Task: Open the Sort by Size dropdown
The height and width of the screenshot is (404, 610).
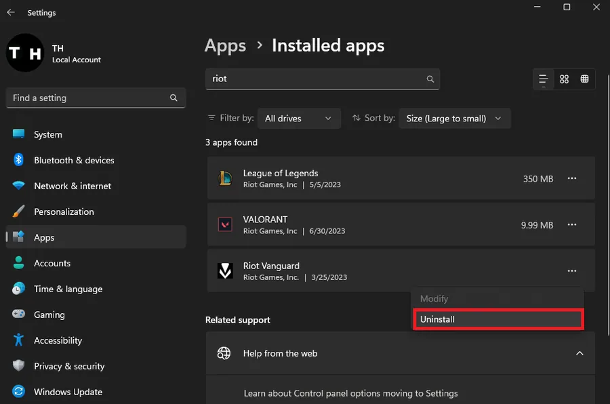Action: click(454, 119)
